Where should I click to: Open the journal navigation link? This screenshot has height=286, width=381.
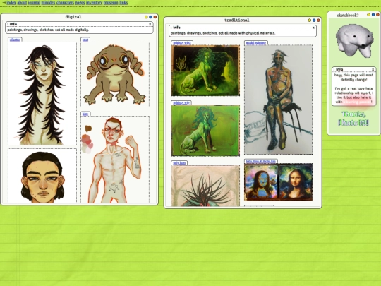tap(34, 3)
